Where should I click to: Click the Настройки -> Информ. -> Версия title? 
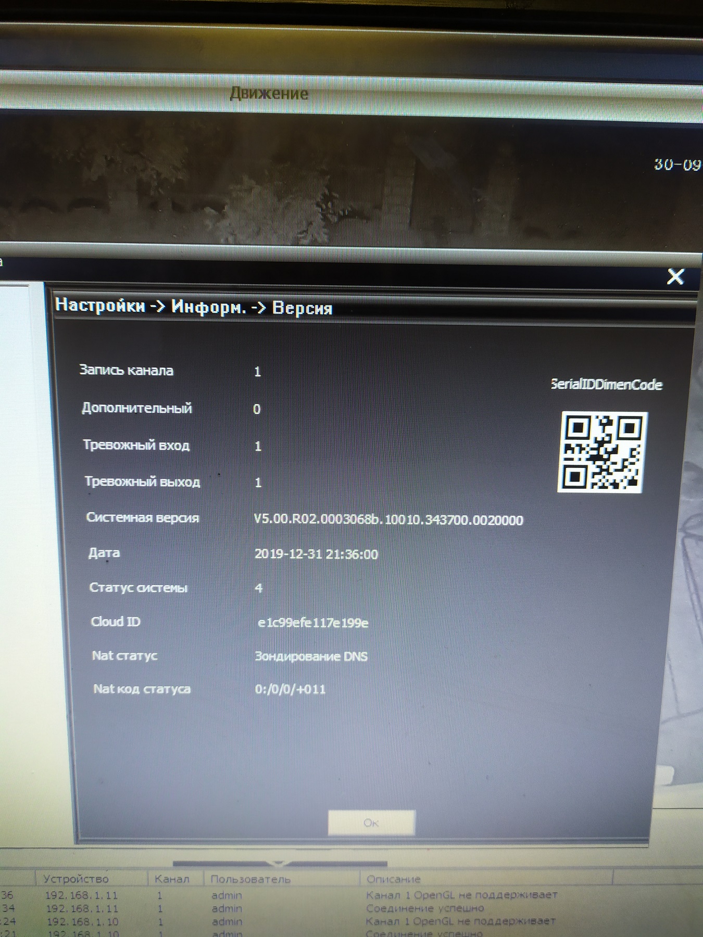pyautogui.click(x=194, y=306)
